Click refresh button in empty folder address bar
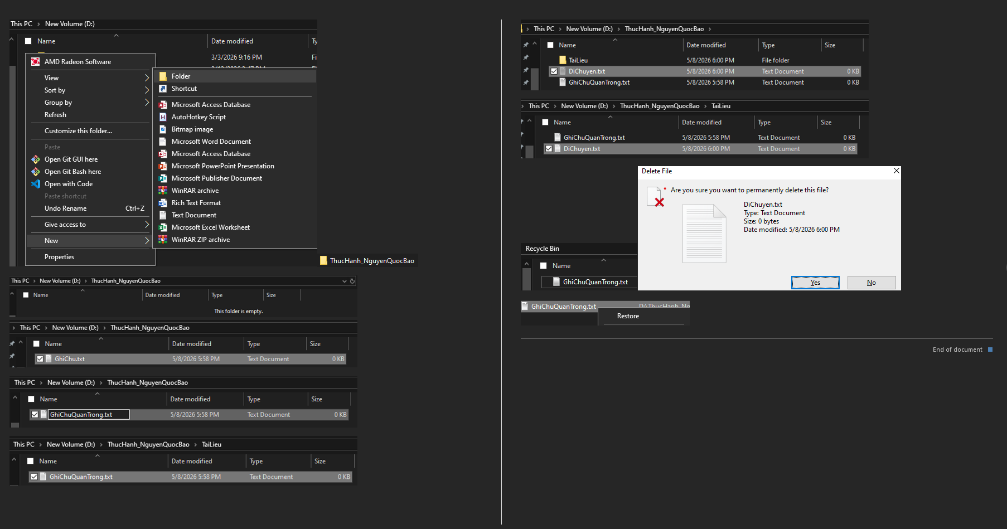Screen dimensions: 1007x529 click(352, 282)
